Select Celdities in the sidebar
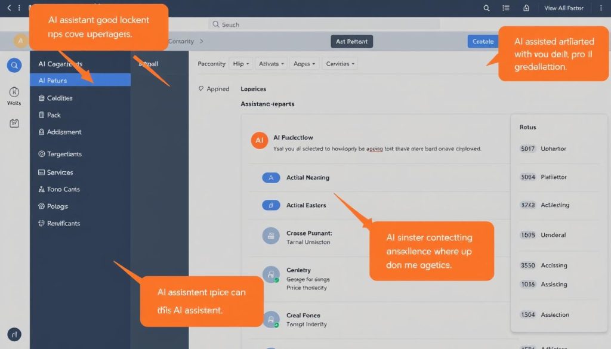 (59, 98)
